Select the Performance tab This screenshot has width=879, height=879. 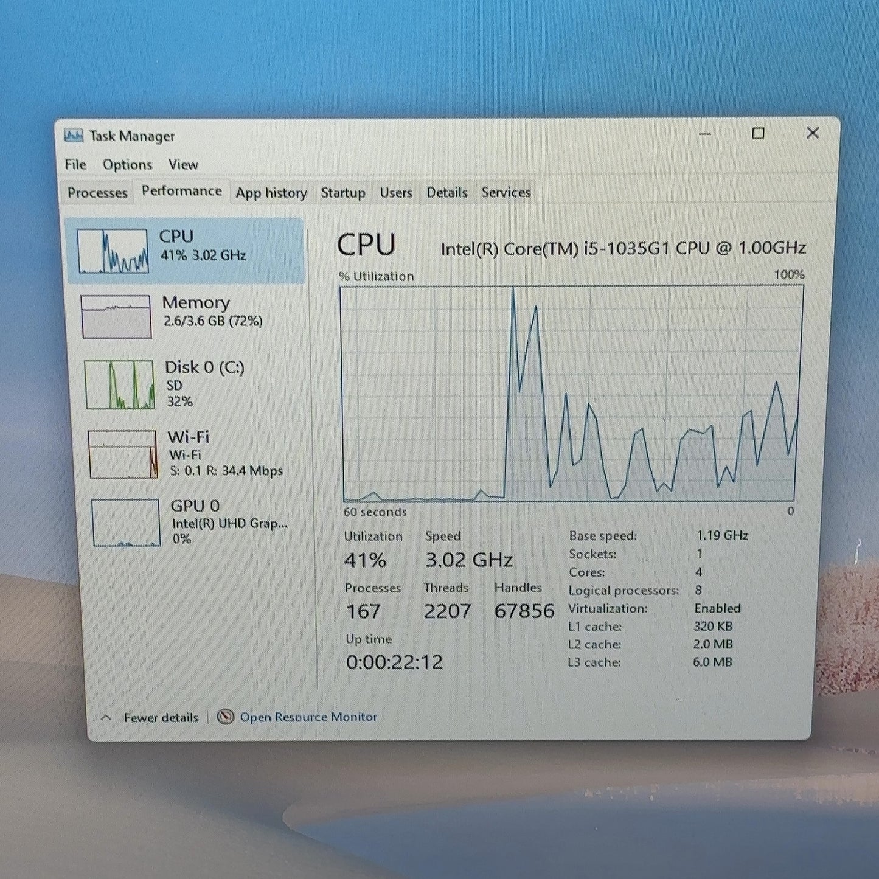click(x=181, y=191)
